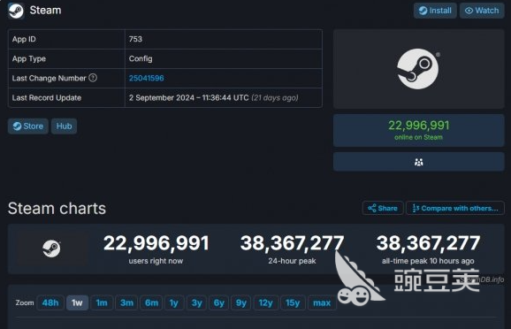Open help icon beside Last Change Number
Viewport: 511px width, 329px height.
coord(93,78)
